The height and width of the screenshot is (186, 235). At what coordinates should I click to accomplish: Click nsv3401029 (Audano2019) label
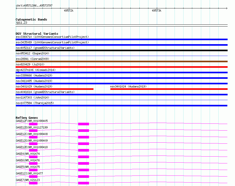point(34,86)
